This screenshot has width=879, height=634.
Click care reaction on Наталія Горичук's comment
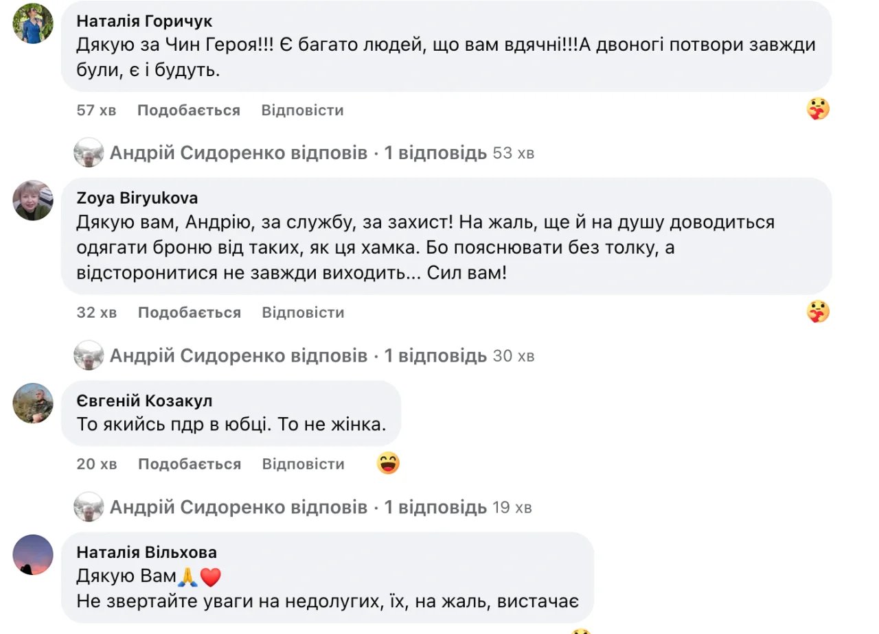(818, 109)
